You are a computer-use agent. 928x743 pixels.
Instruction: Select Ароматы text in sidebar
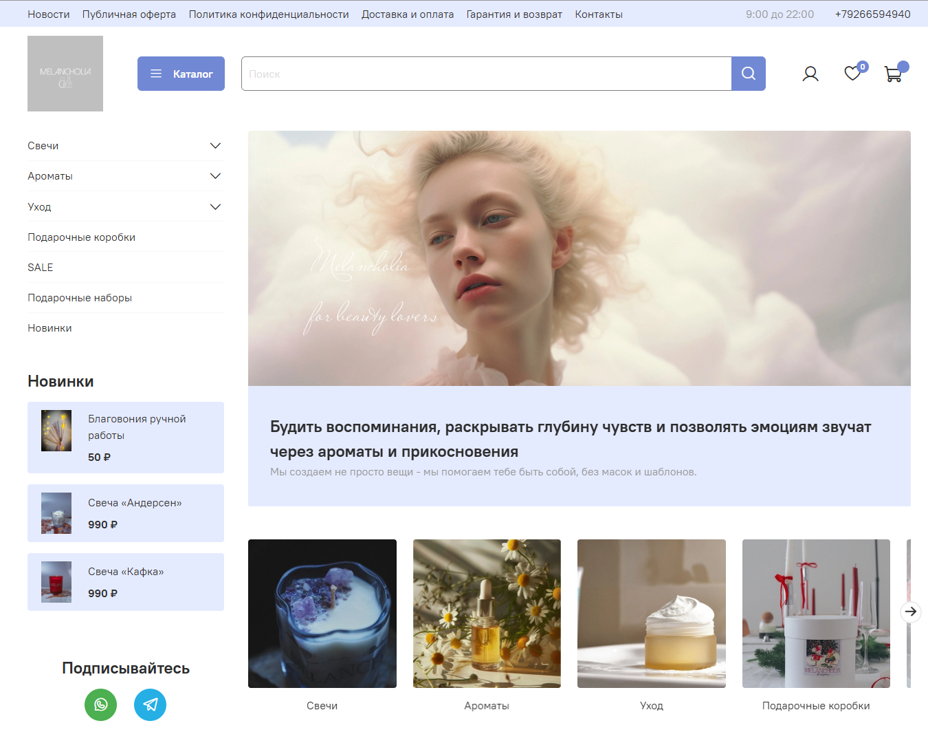click(x=50, y=176)
